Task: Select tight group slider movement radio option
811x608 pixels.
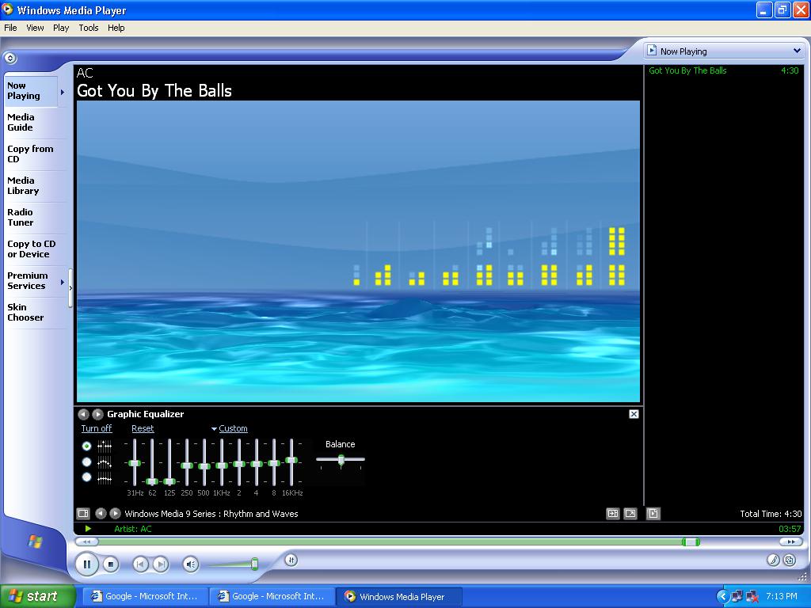Action: click(87, 477)
